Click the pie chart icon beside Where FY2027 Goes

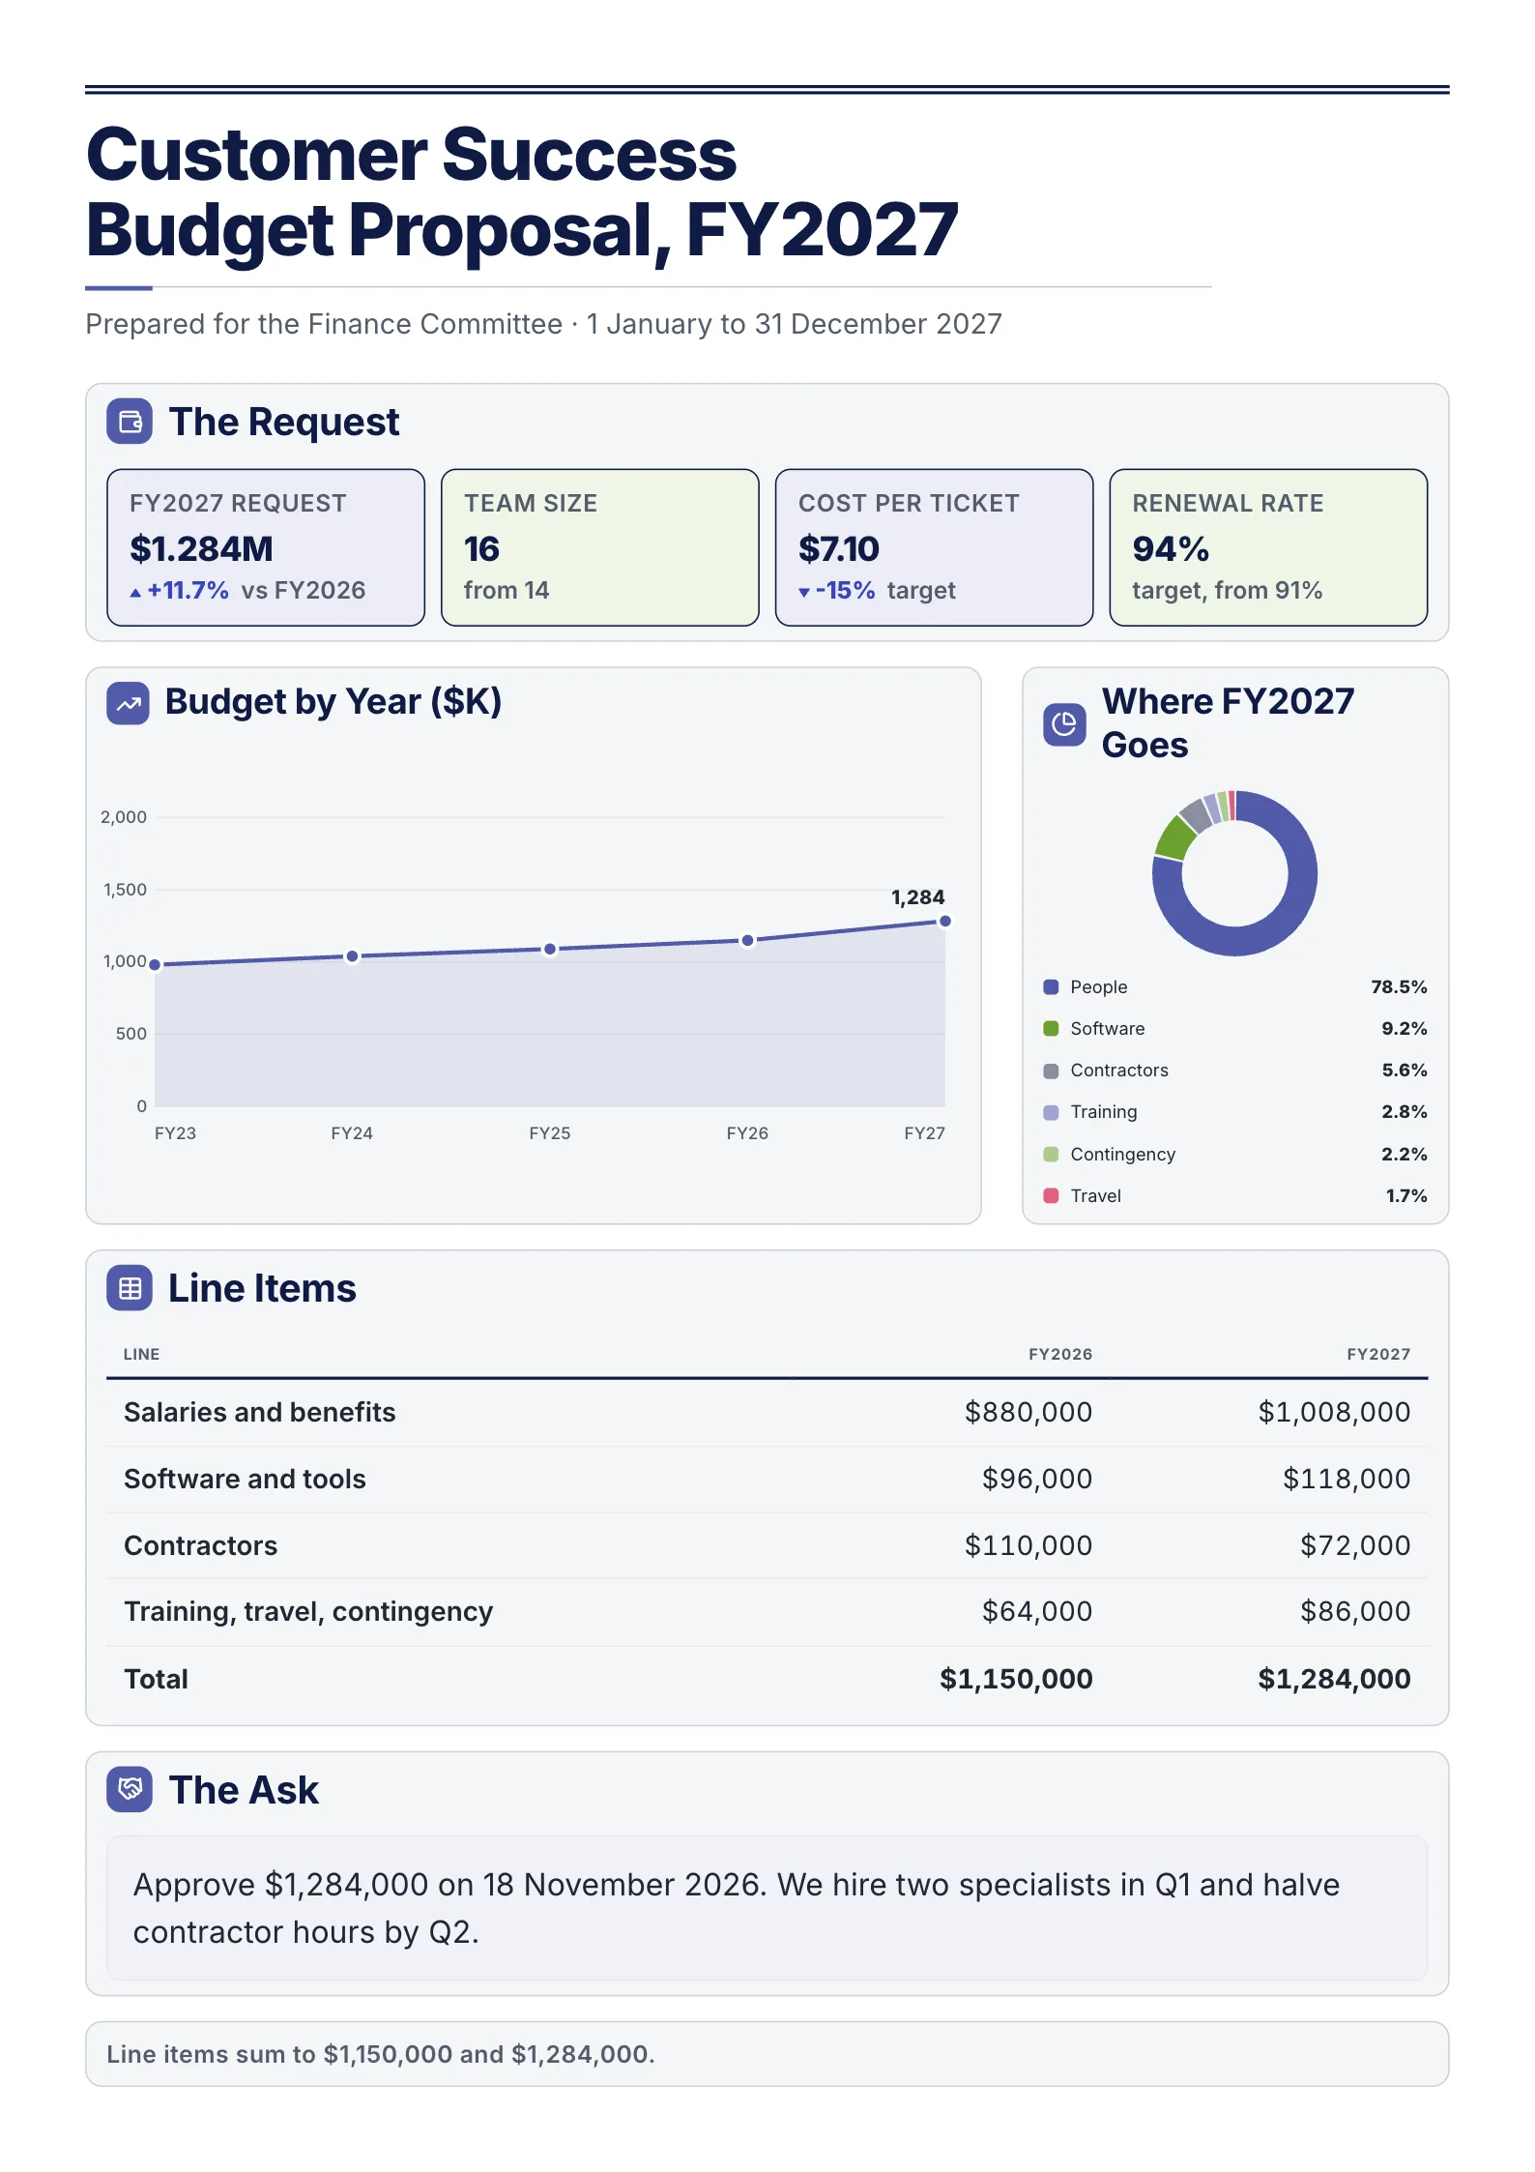1064,724
